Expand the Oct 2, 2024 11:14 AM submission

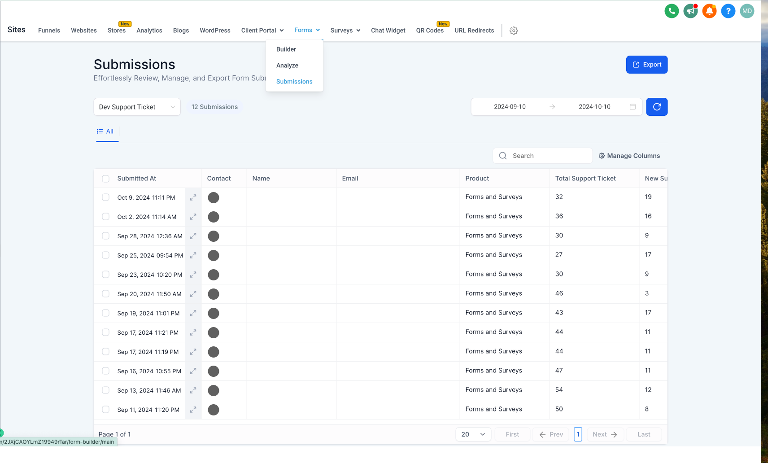point(193,217)
